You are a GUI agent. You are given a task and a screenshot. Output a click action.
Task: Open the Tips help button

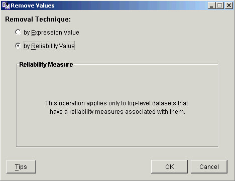21,166
